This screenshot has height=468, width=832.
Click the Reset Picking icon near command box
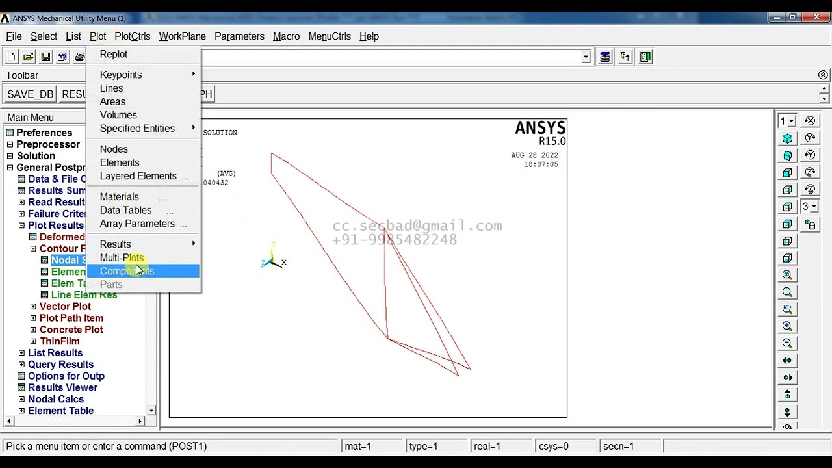[625, 57]
